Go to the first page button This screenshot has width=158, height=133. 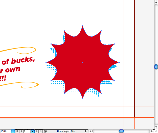[17, 131]
